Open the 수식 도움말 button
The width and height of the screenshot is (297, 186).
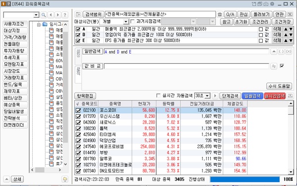pos(279,86)
